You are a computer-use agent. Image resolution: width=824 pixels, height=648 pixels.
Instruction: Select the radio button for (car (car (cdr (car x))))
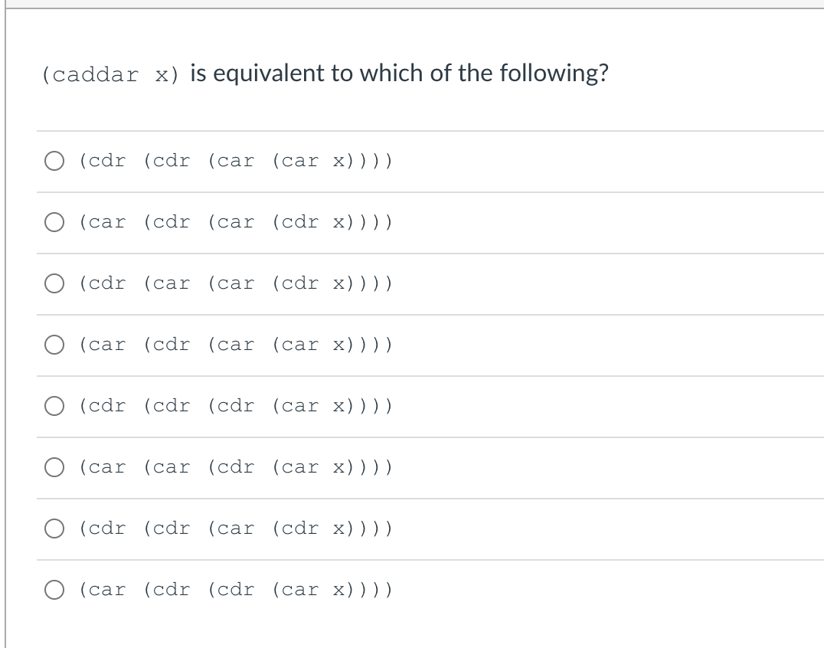point(54,466)
